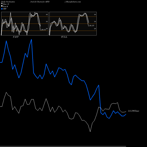This screenshot has height=147, width=147.
Task: Select the Slow D legend label
Action: [x=6, y=4]
